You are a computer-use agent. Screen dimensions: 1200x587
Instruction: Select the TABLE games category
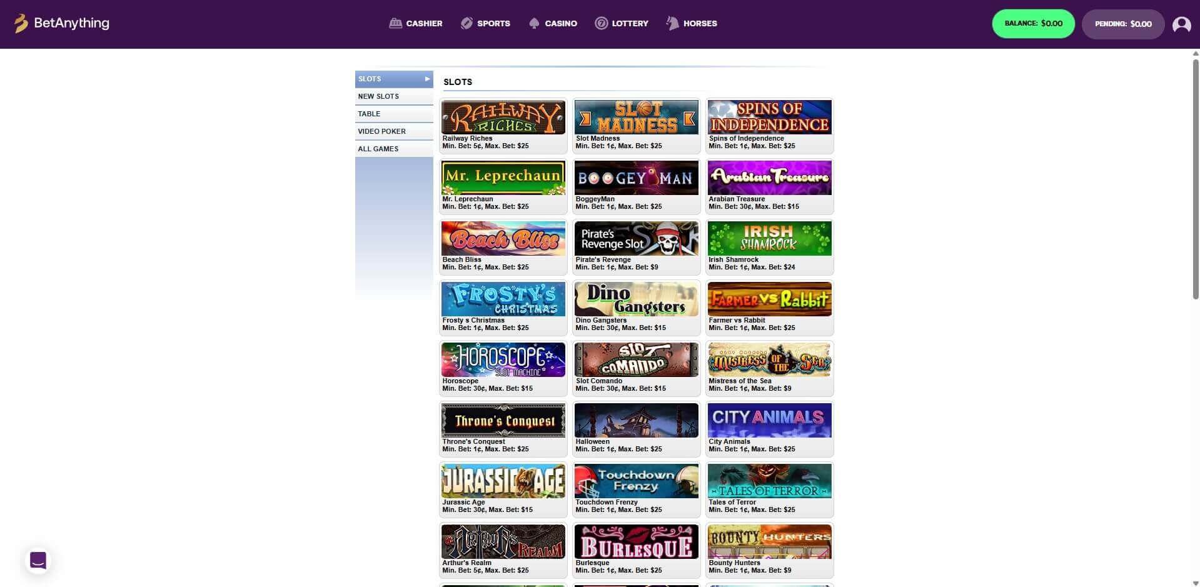[393, 114]
